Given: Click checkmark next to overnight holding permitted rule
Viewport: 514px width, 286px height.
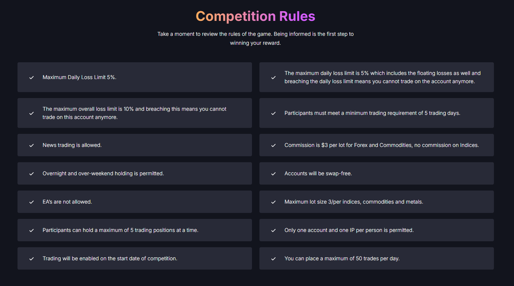Looking at the screenshot, I should 32,174.
